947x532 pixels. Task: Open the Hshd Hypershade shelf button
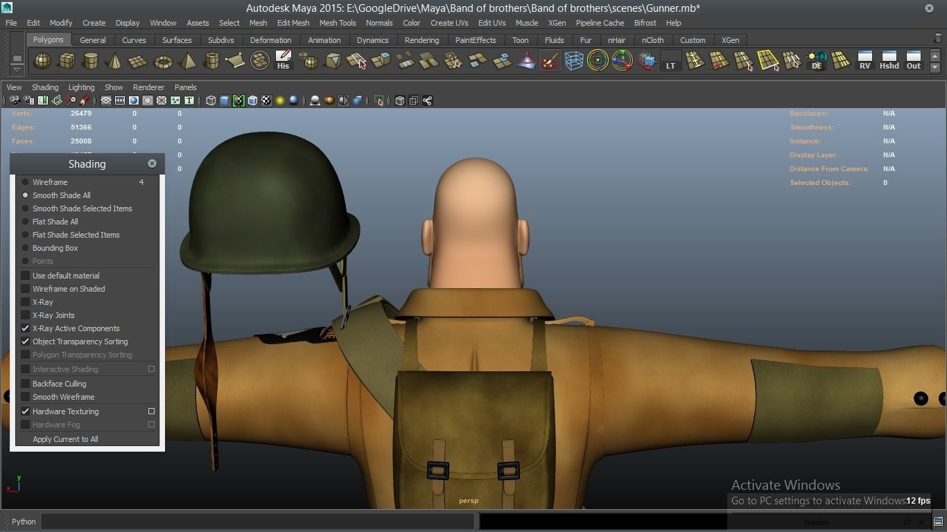click(x=889, y=61)
